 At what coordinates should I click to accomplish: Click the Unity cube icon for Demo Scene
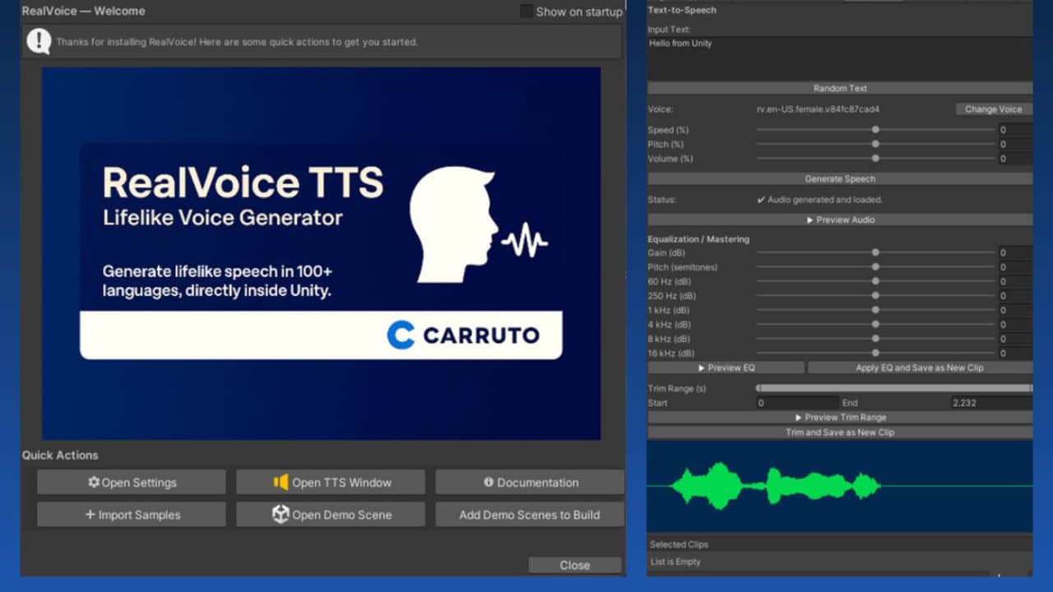click(281, 515)
